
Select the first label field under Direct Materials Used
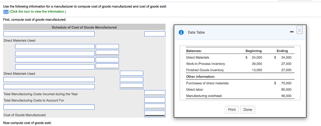[55, 46]
